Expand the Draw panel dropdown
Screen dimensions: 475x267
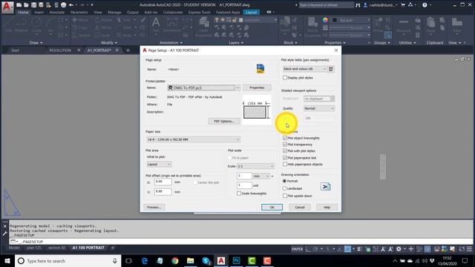[36, 43]
